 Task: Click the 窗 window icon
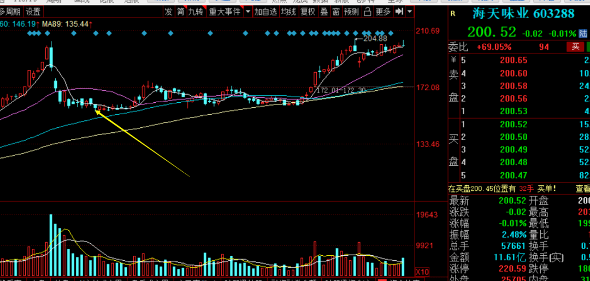click(x=335, y=11)
